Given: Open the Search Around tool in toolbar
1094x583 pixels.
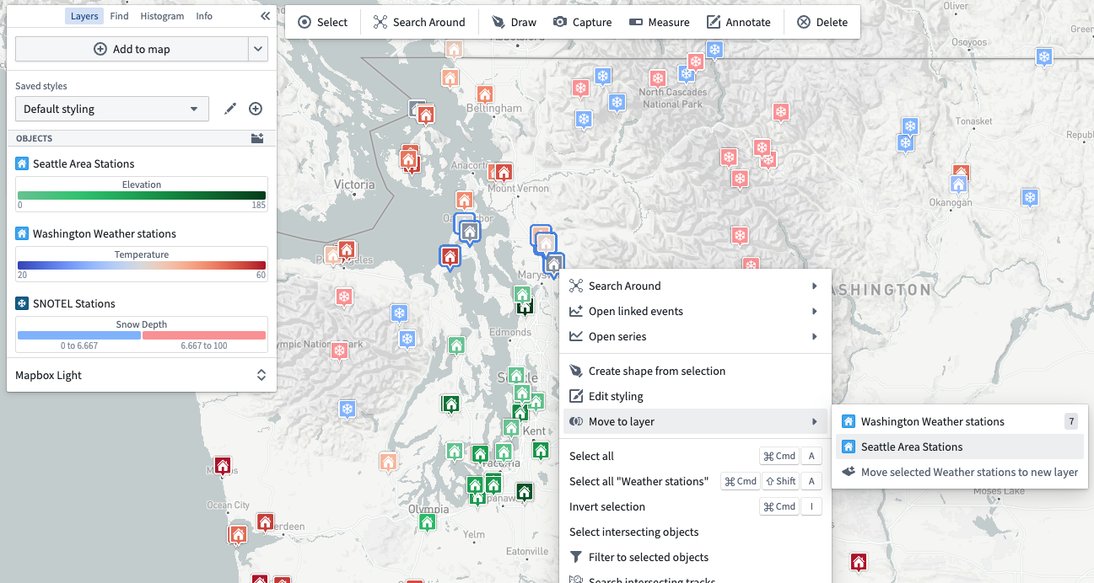Looking at the screenshot, I should click(419, 22).
